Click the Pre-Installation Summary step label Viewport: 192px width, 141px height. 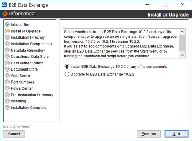(32, 95)
